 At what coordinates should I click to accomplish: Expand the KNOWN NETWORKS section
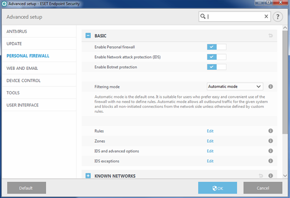pyautogui.click(x=88, y=176)
